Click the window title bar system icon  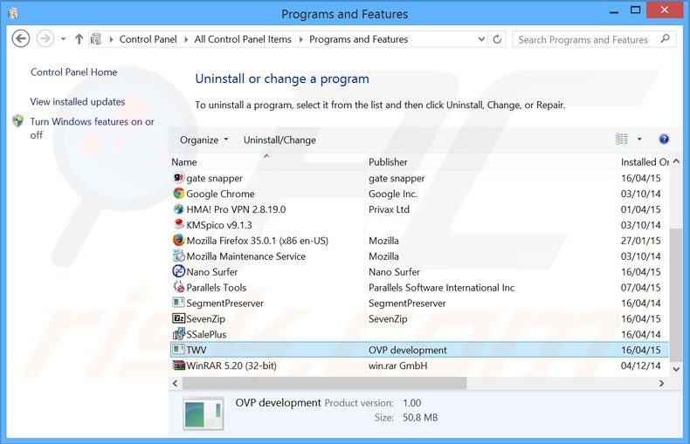(x=13, y=14)
